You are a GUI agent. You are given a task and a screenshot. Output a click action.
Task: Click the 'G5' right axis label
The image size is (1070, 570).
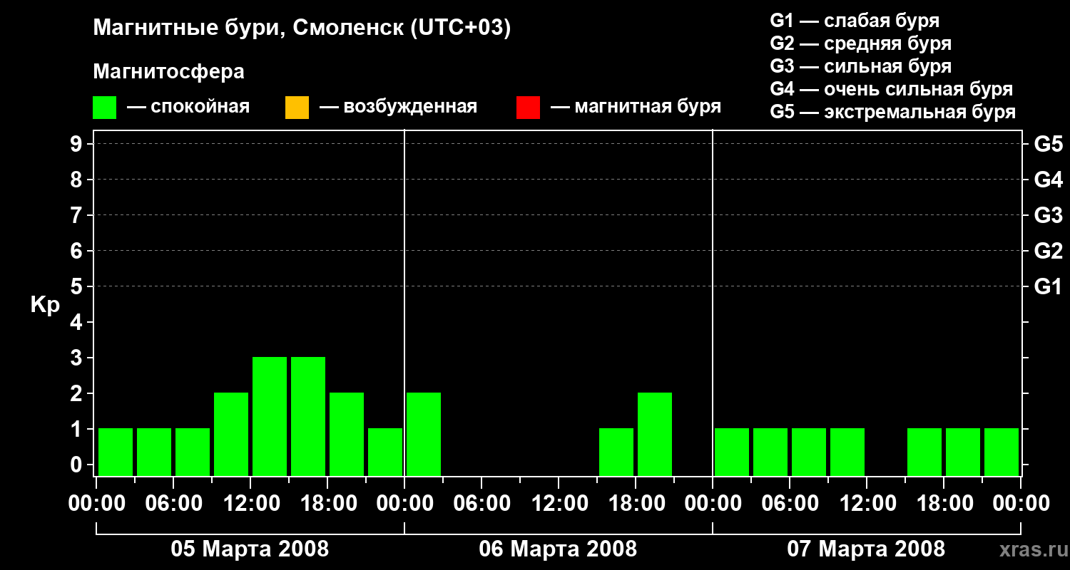[x=1048, y=144]
